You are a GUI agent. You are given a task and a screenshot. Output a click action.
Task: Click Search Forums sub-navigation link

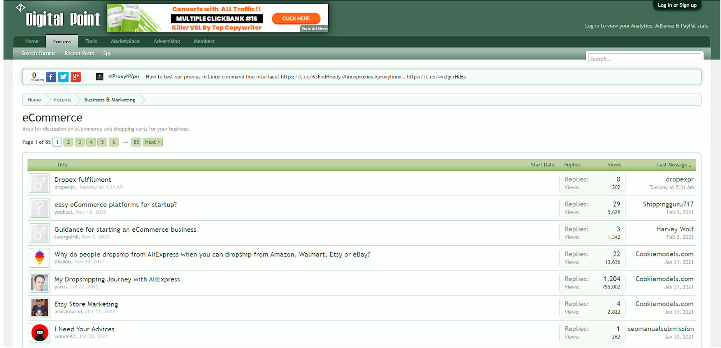pos(38,54)
